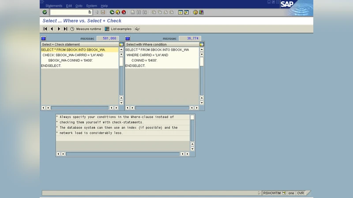Jump to first example with first-page arrow

(45, 29)
